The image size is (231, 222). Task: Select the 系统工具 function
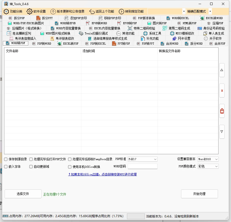[153, 33]
